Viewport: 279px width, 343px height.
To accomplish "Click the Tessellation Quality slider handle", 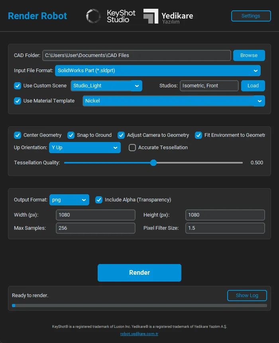I will point(153,163).
